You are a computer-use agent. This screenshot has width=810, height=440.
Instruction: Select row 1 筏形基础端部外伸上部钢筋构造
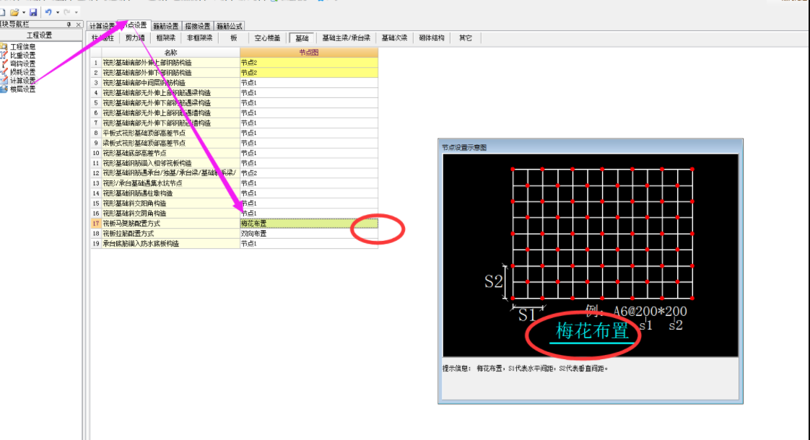click(x=170, y=63)
